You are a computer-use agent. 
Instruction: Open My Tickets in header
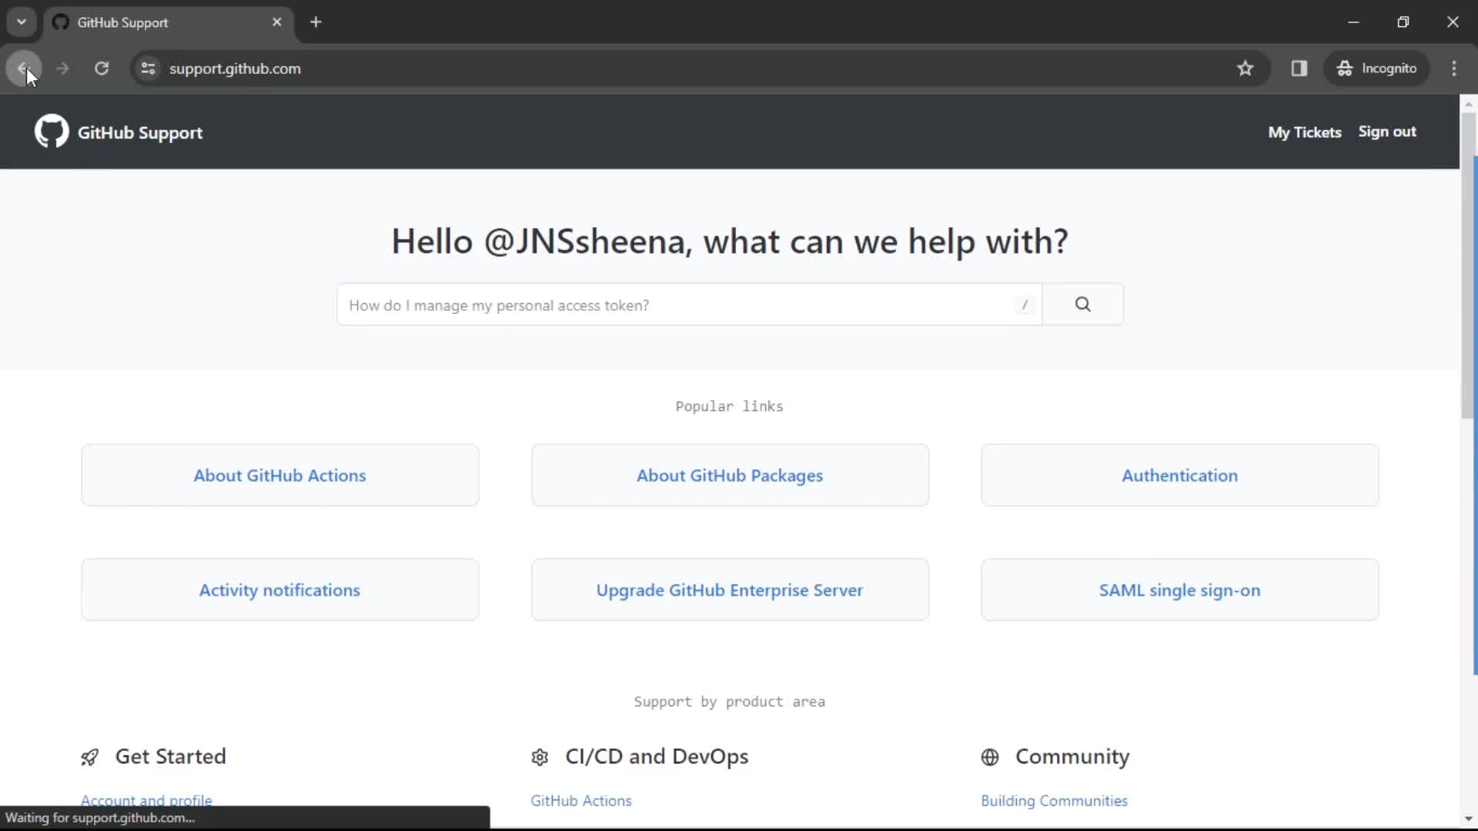(x=1305, y=132)
